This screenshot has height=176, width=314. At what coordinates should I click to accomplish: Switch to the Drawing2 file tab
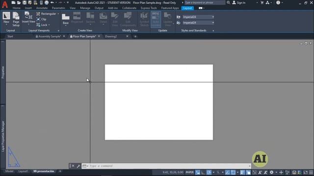(111, 37)
